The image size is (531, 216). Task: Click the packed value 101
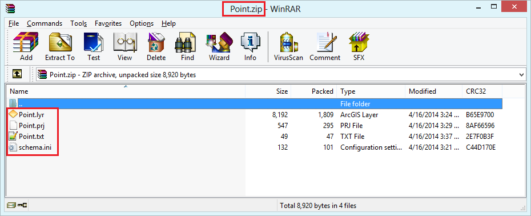[x=328, y=147]
